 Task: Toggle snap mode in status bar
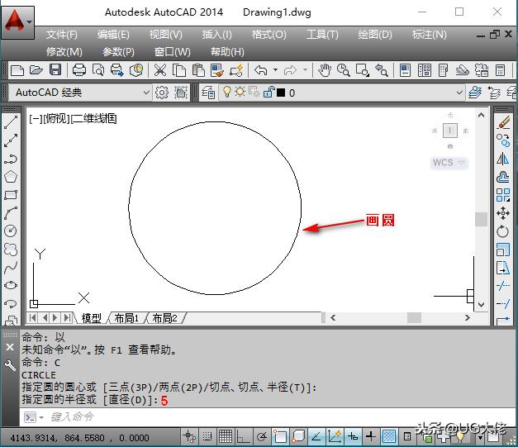click(x=207, y=437)
